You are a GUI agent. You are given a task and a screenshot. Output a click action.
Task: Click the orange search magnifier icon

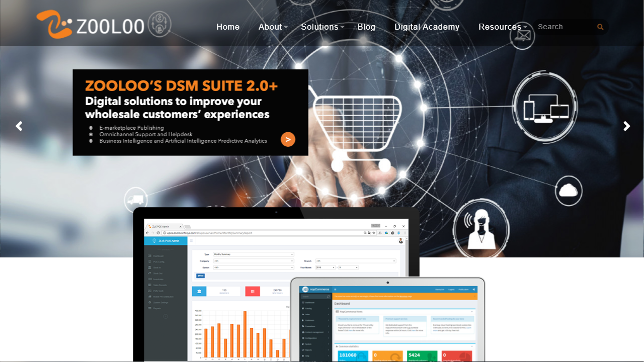tap(600, 27)
